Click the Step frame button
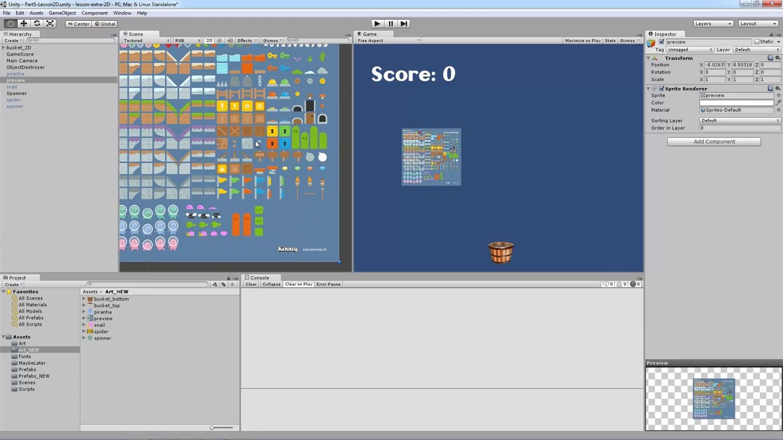Image resolution: width=783 pixels, height=440 pixels. tap(404, 23)
